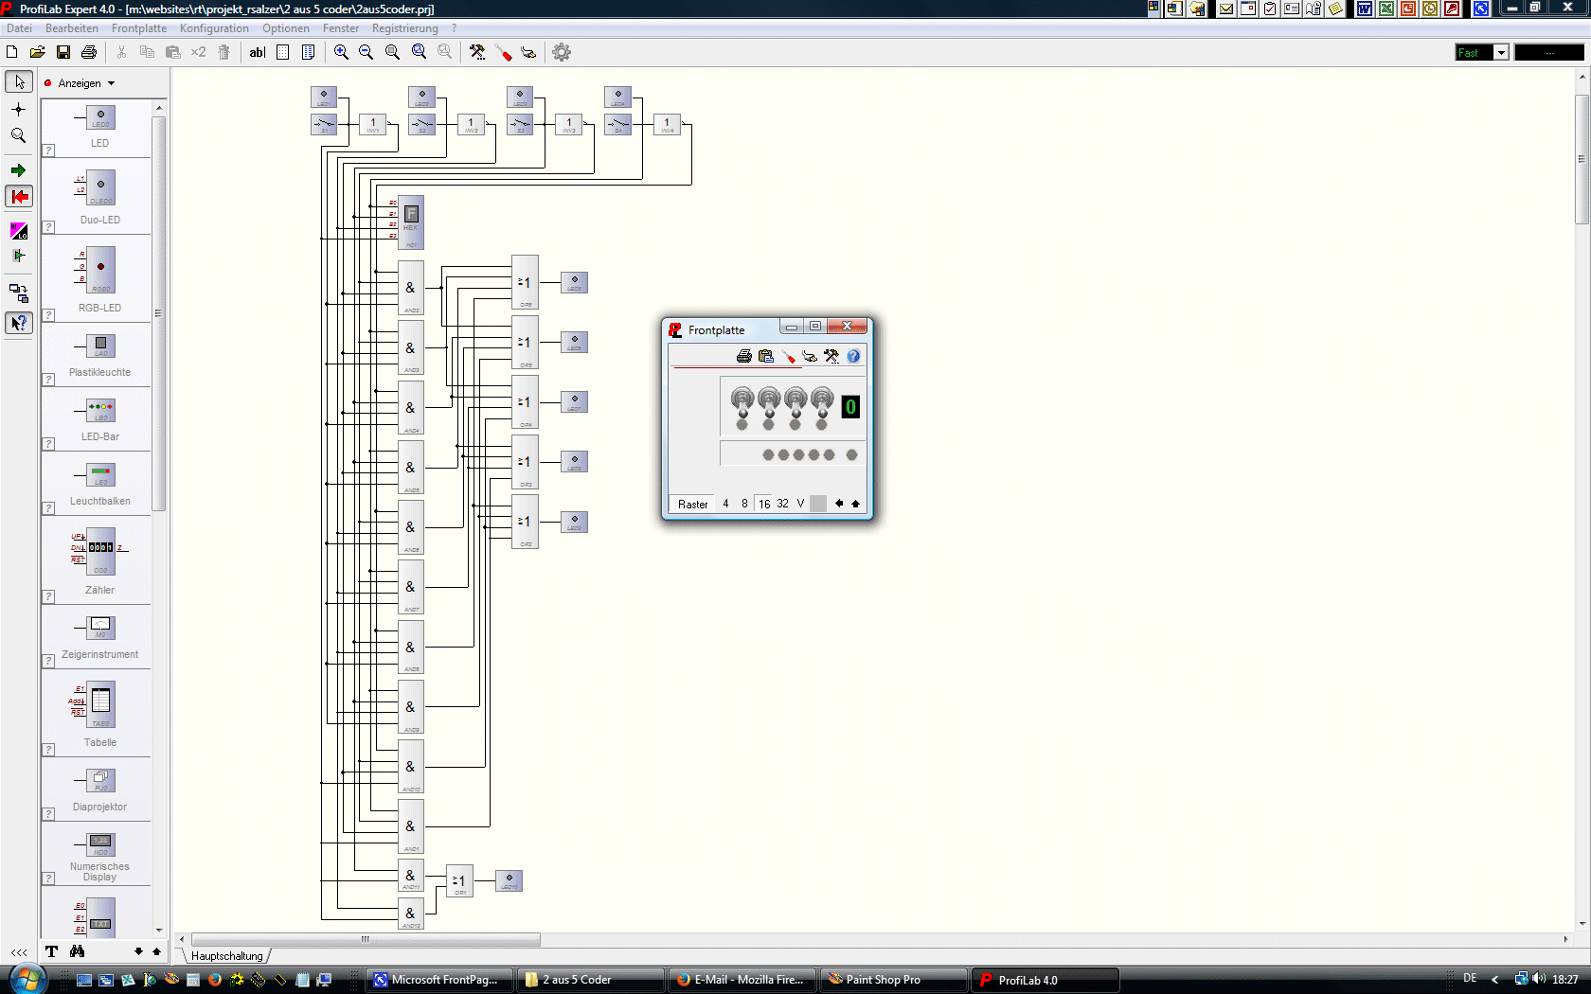
Task: Open help for Zähler component
Action: [48, 597]
